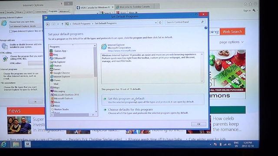Open the family photo news thumbnail
Screen dimensions: 278x156
[19, 125]
